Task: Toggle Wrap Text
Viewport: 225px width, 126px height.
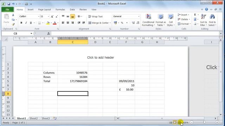Action: [x=95, y=16]
